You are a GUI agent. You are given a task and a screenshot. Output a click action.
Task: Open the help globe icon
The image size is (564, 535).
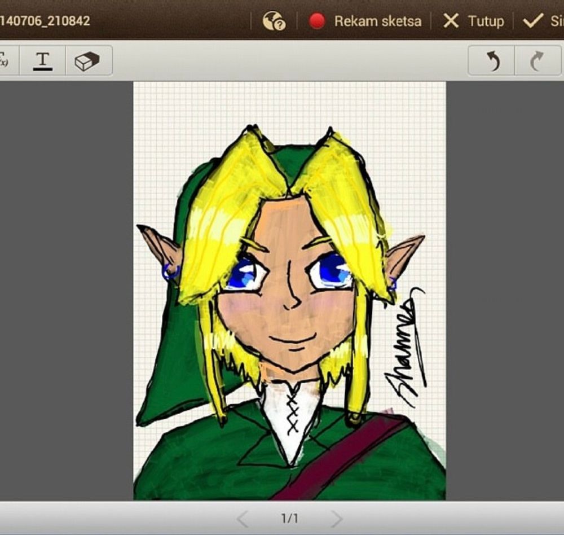click(x=274, y=21)
